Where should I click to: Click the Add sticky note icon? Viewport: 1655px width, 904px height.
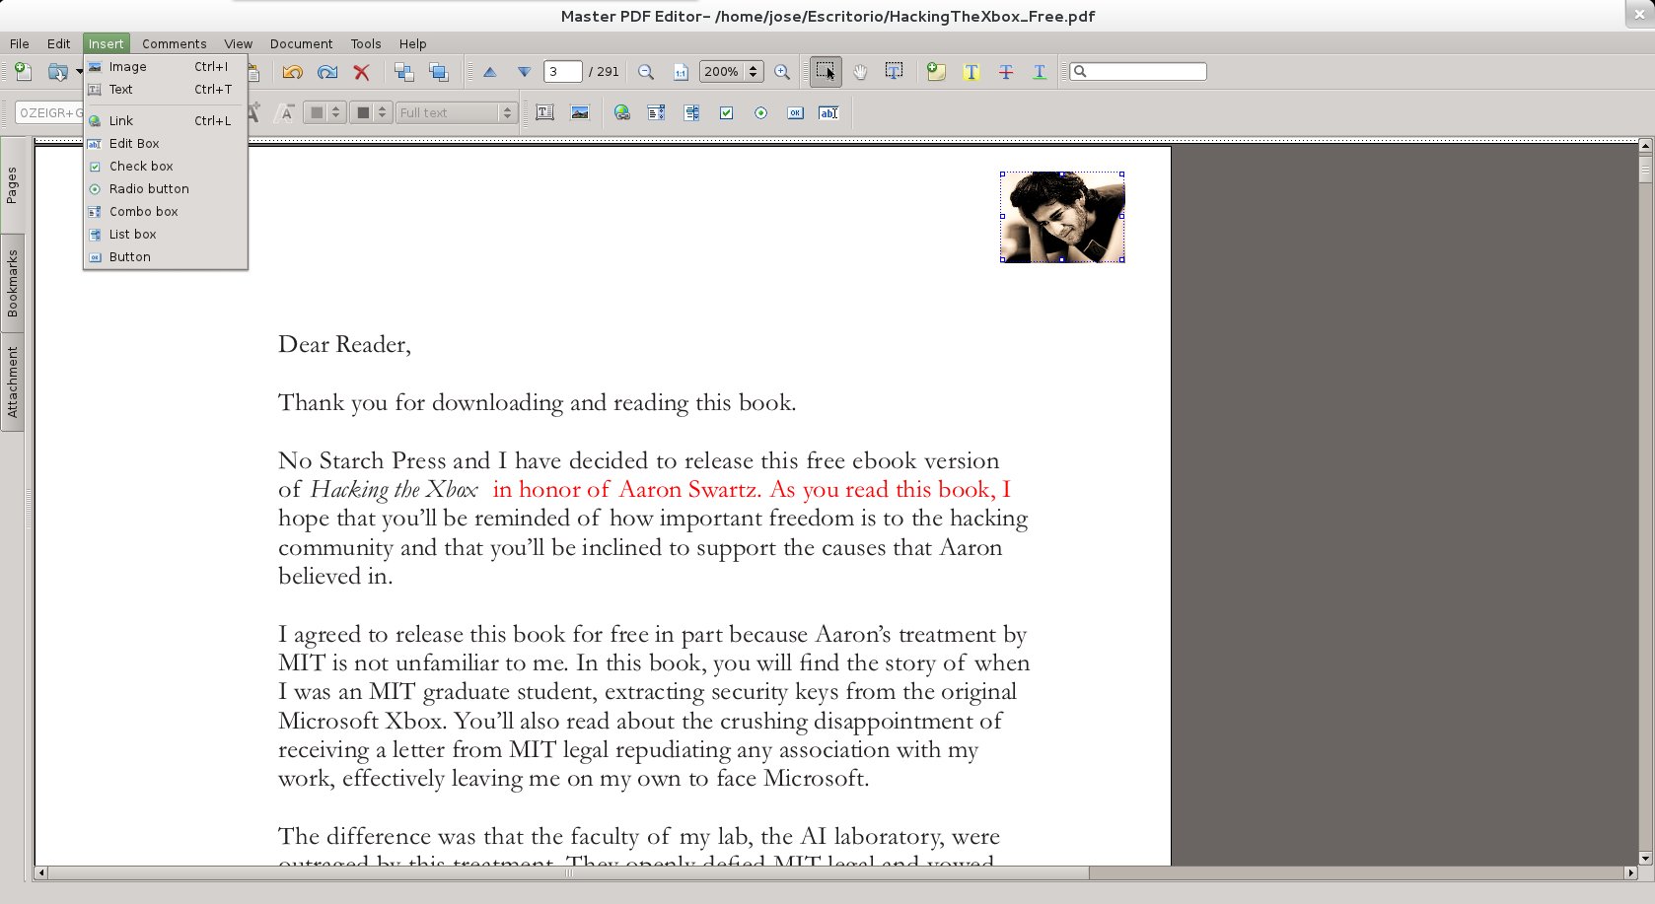click(936, 72)
